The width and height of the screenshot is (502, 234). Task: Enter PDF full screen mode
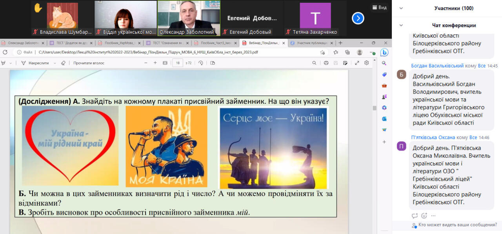(x=357, y=63)
